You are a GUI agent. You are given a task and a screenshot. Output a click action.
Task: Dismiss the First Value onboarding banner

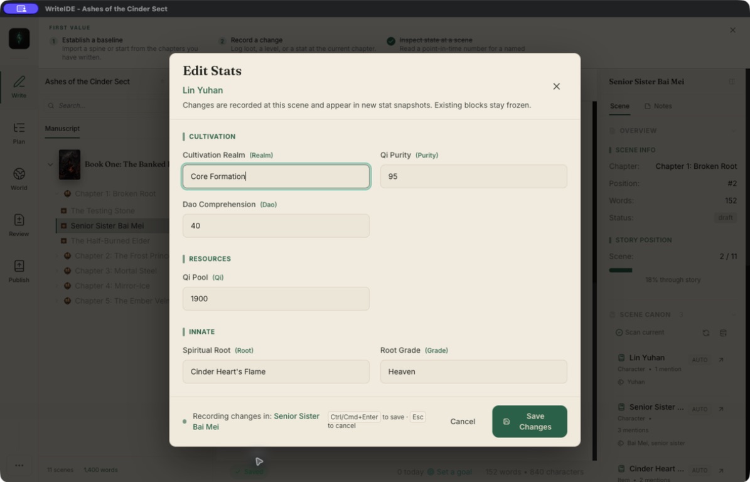(733, 30)
